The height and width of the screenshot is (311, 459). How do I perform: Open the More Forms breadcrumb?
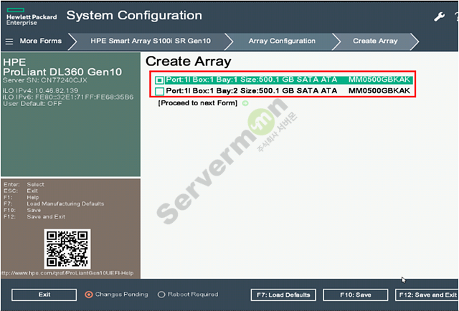(41, 41)
